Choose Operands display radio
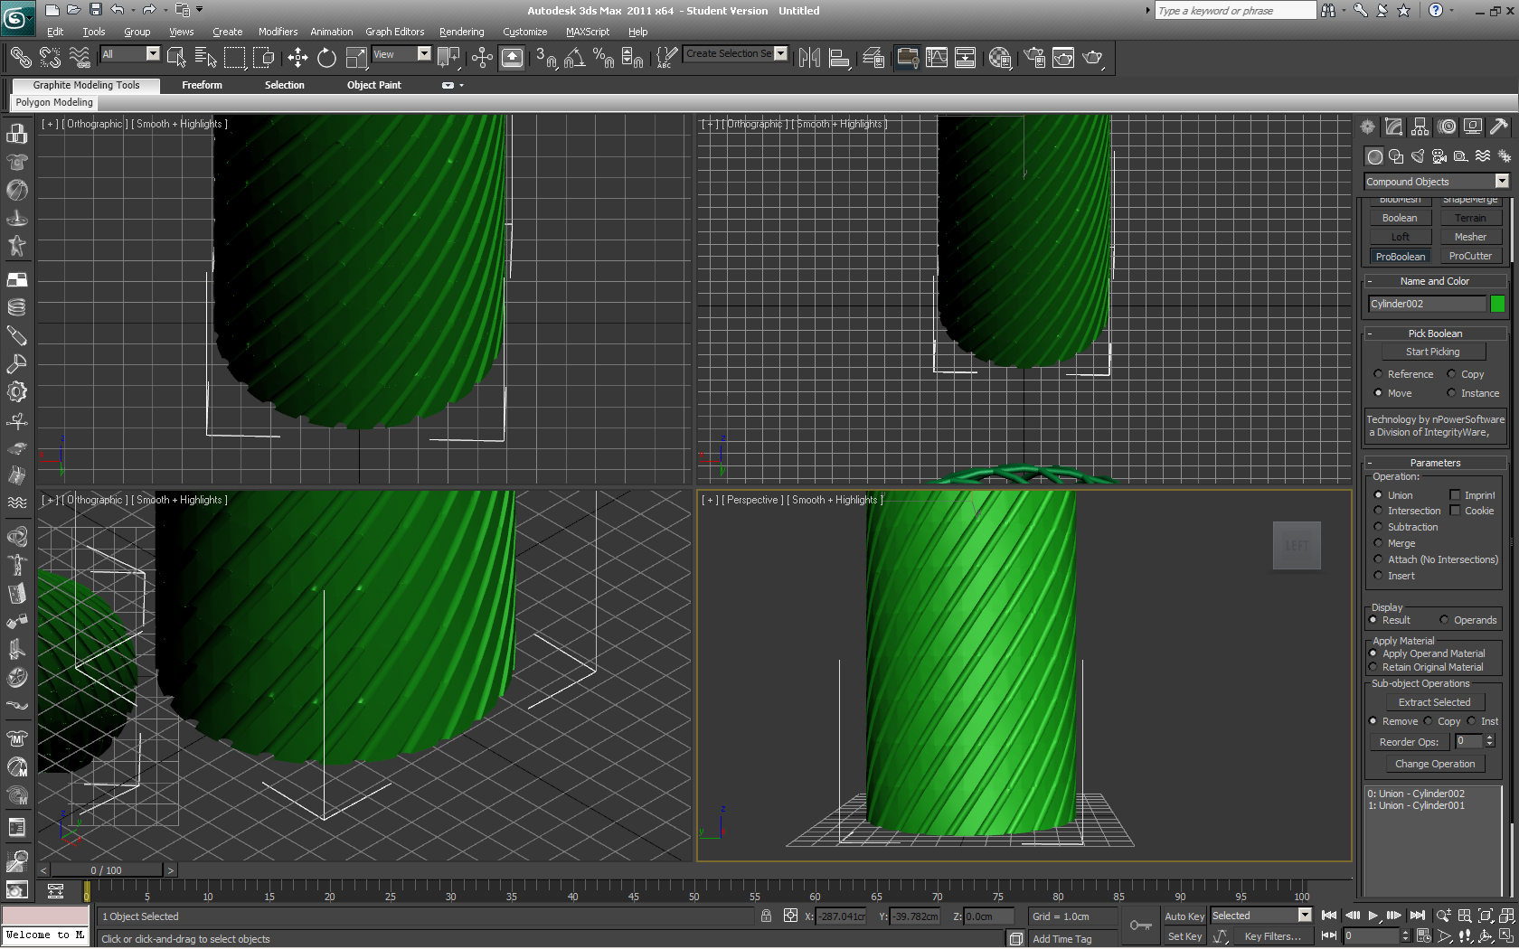The width and height of the screenshot is (1519, 949). [x=1444, y=620]
